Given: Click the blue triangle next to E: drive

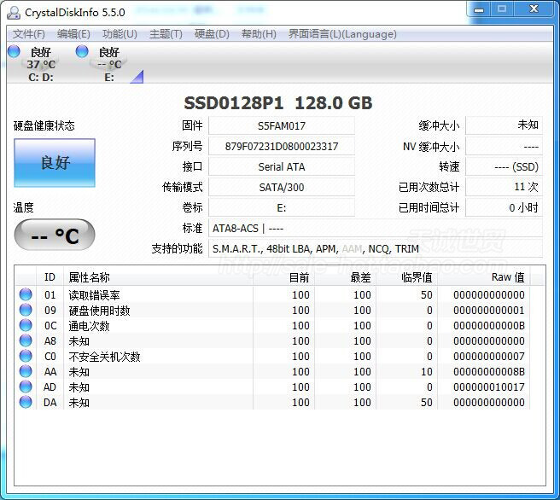Looking at the screenshot, I should click(137, 77).
